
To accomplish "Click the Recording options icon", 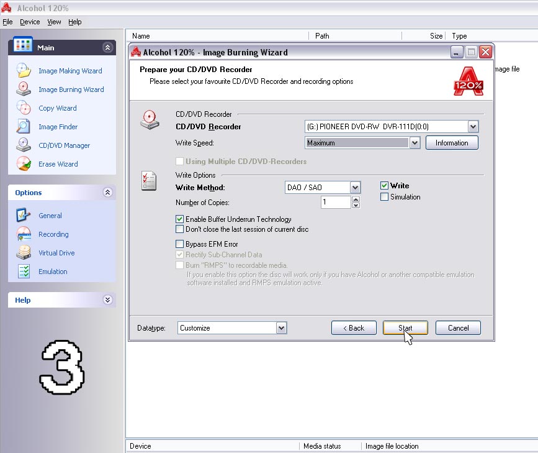I will 24,234.
